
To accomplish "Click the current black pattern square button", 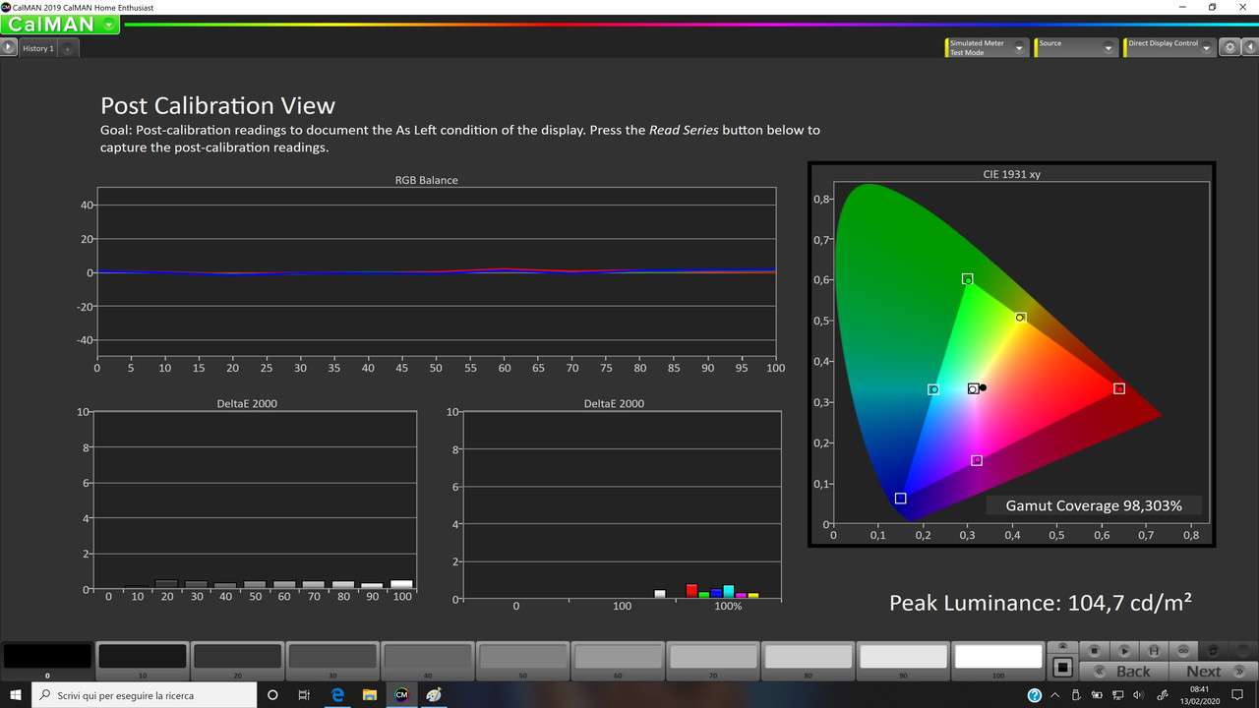I will pyautogui.click(x=1061, y=668).
